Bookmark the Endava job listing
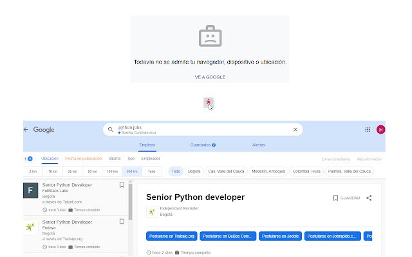412x257 pixels. [122, 222]
